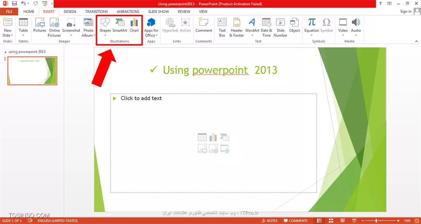Switch to Normal view in status bar
The width and height of the screenshot is (421, 224).
point(319,221)
